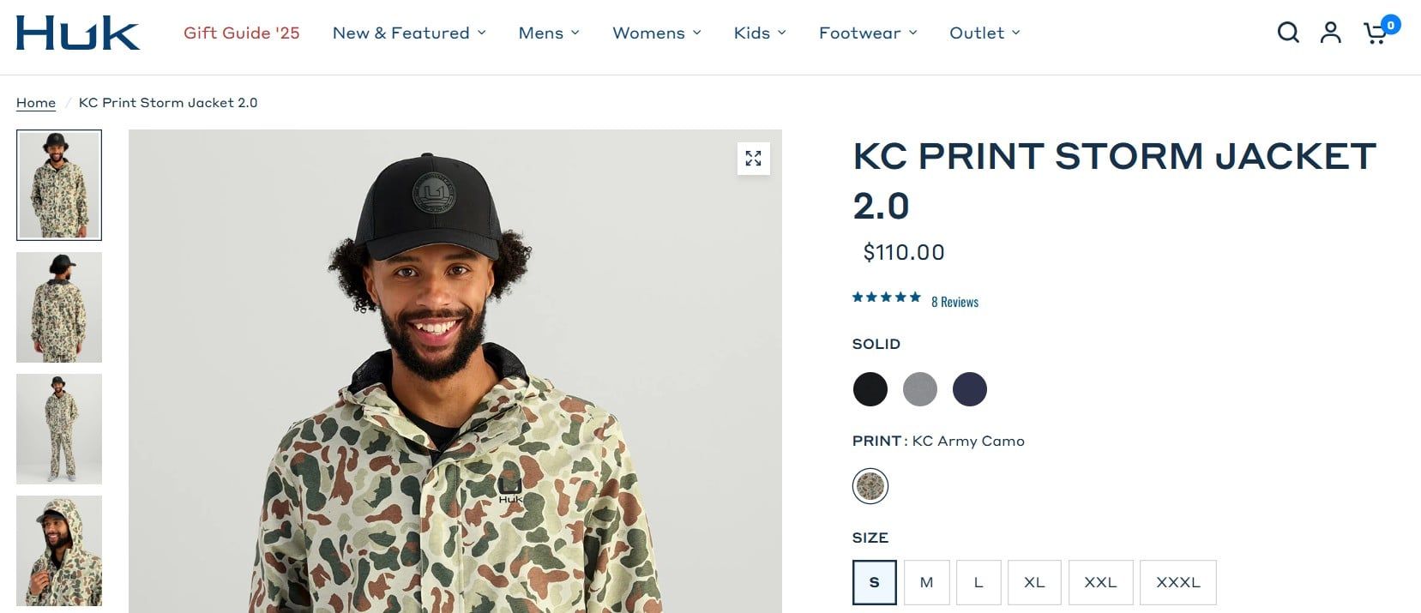Go to the Home breadcrumb link
The image size is (1421, 613).
point(36,103)
